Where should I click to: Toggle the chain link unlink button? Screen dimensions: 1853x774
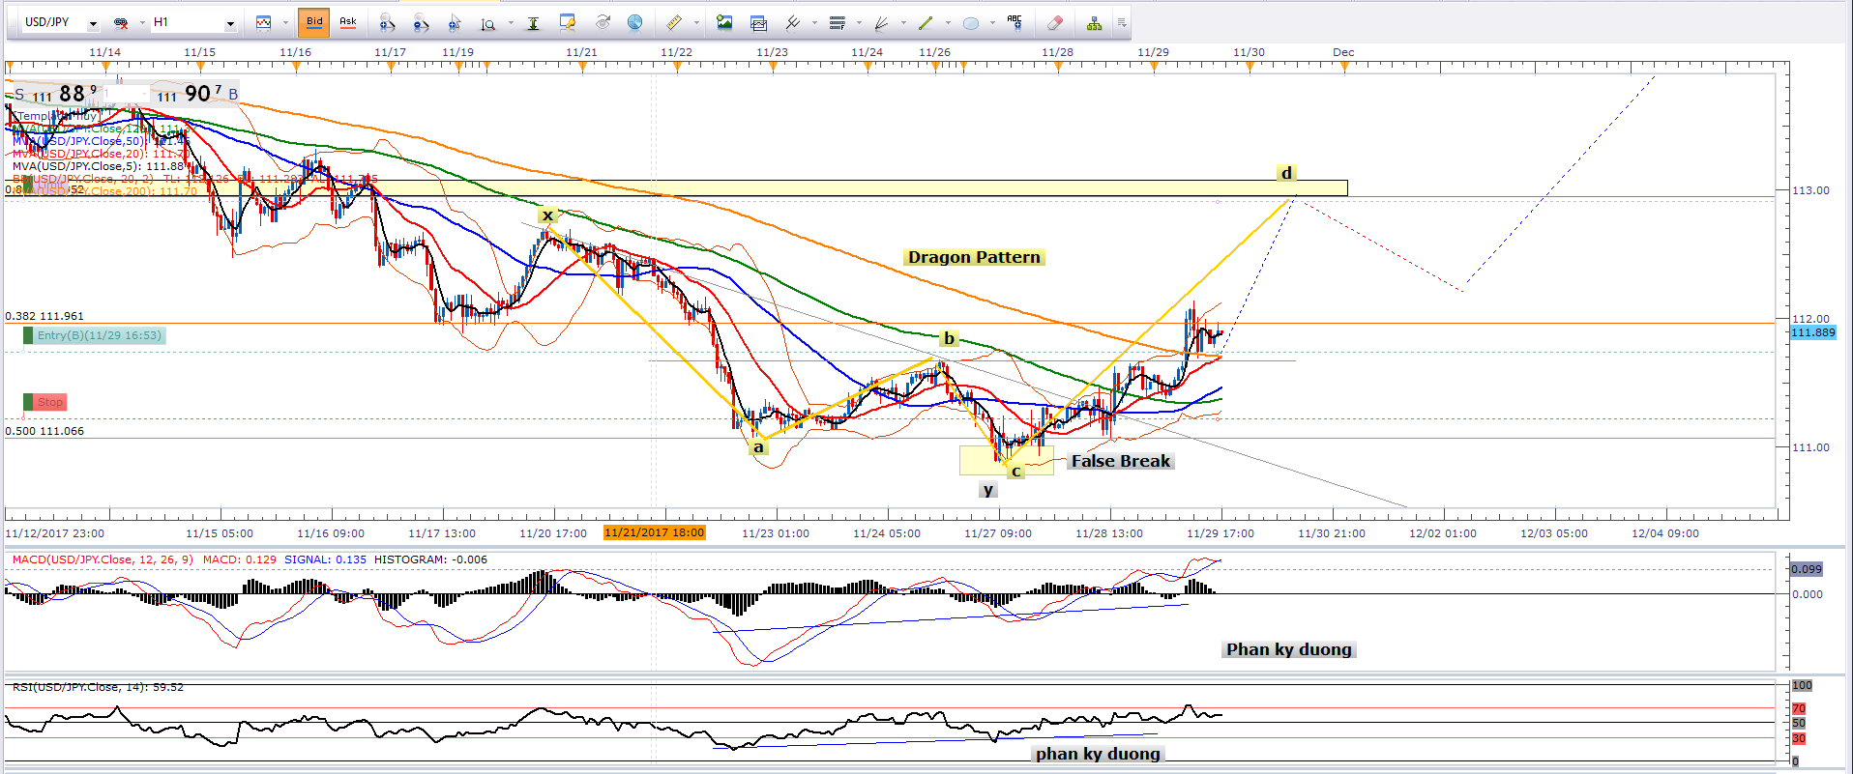121,22
